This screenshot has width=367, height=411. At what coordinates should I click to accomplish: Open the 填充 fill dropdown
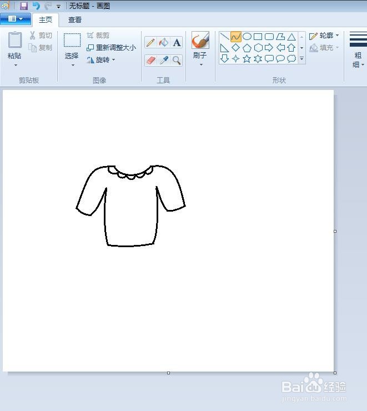click(324, 48)
